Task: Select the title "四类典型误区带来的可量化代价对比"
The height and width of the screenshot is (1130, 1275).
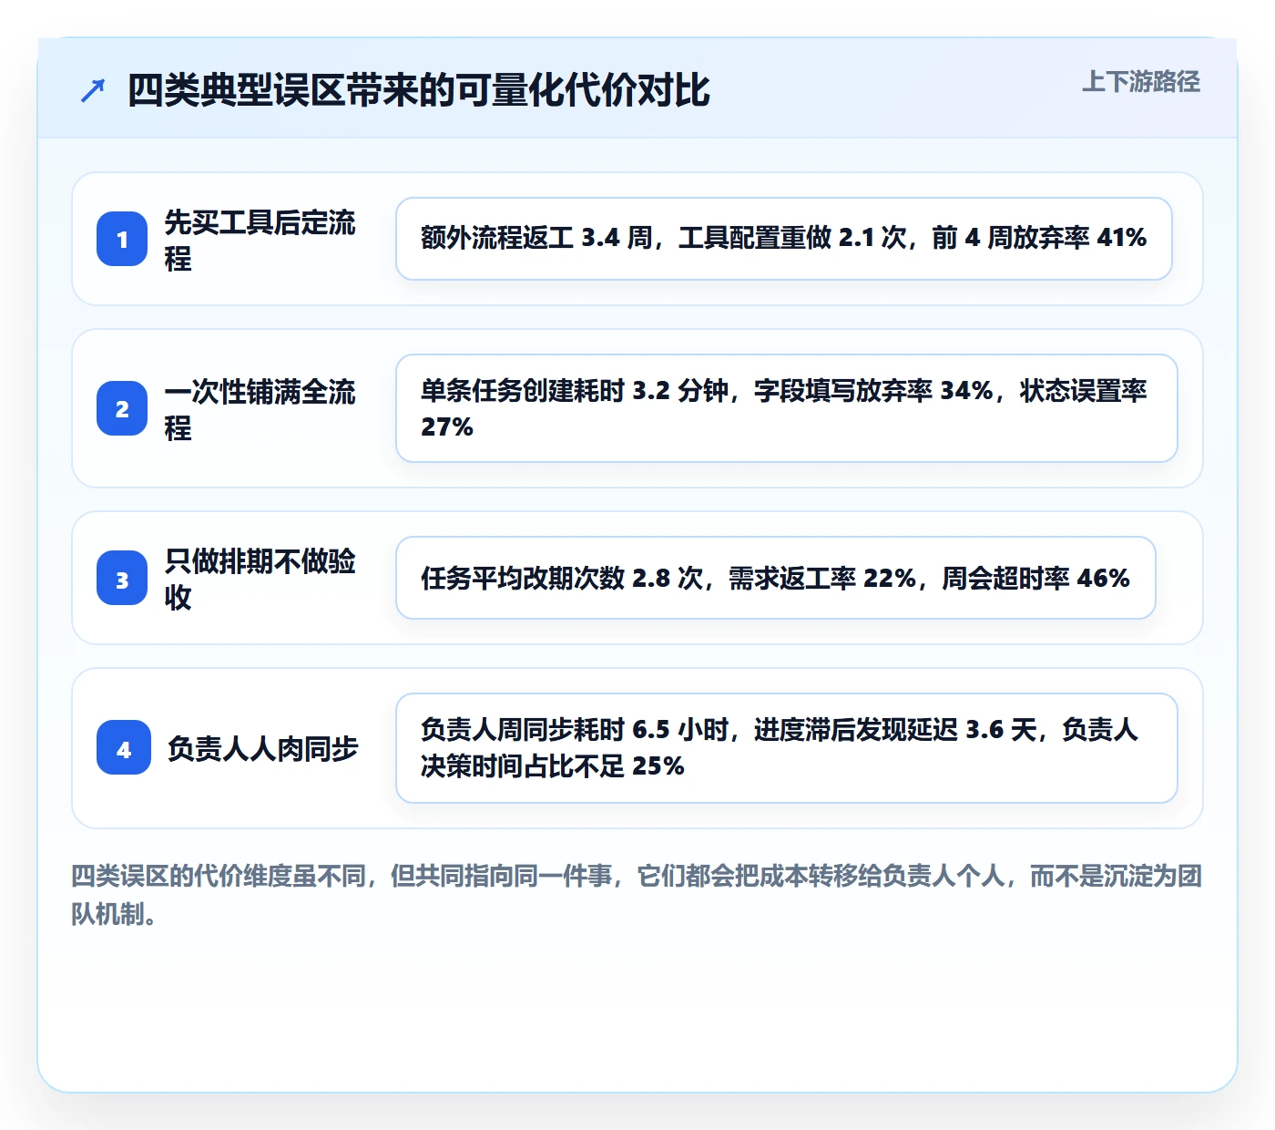Action: (419, 90)
